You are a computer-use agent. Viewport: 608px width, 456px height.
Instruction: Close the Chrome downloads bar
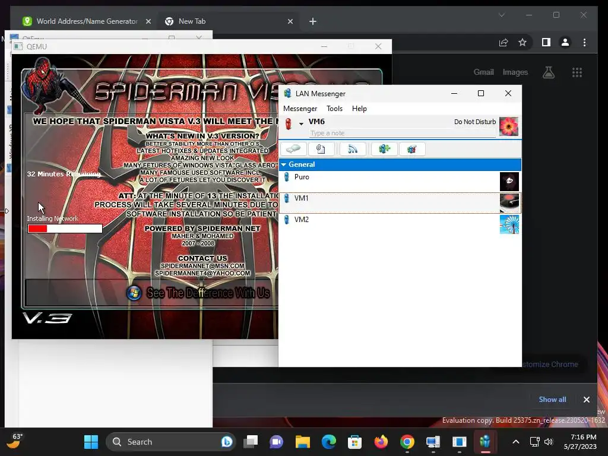(x=586, y=400)
